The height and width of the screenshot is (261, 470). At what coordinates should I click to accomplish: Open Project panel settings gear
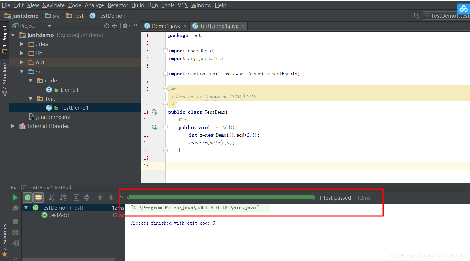[x=126, y=26]
